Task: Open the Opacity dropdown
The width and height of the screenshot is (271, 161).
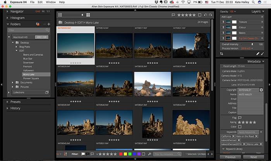Action: point(232,12)
